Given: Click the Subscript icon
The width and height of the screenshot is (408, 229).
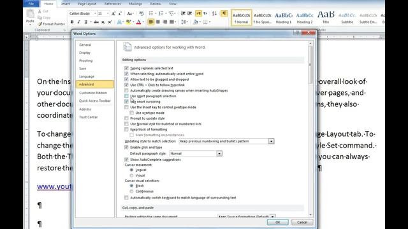Looking at the screenshot, I should click(x=103, y=22).
